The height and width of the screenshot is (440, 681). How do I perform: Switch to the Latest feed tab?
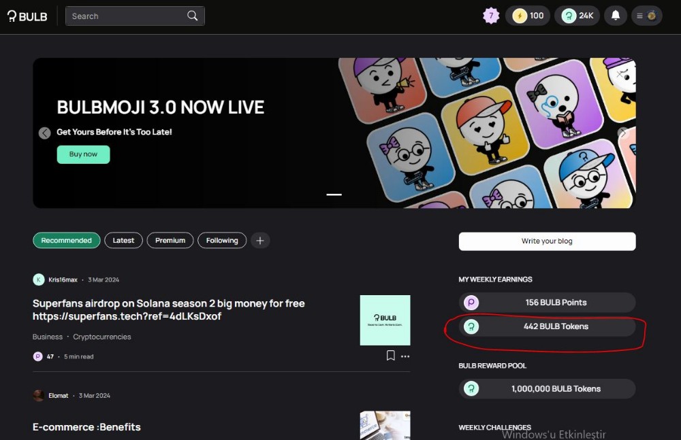coord(123,240)
